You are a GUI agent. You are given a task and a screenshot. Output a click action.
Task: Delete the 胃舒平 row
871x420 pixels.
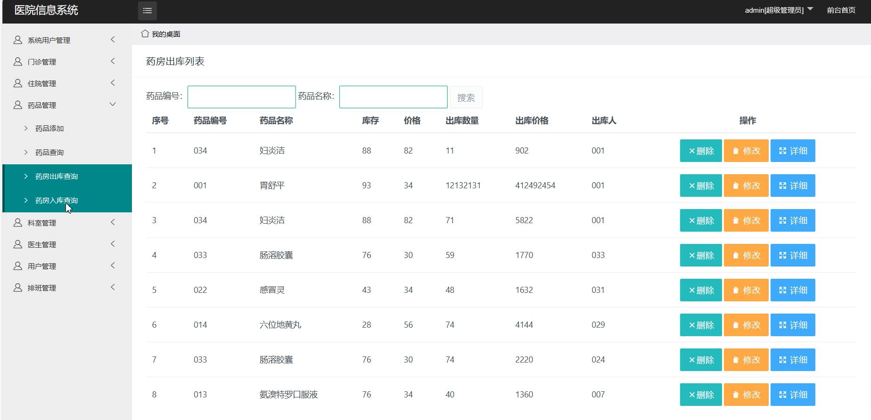point(701,186)
